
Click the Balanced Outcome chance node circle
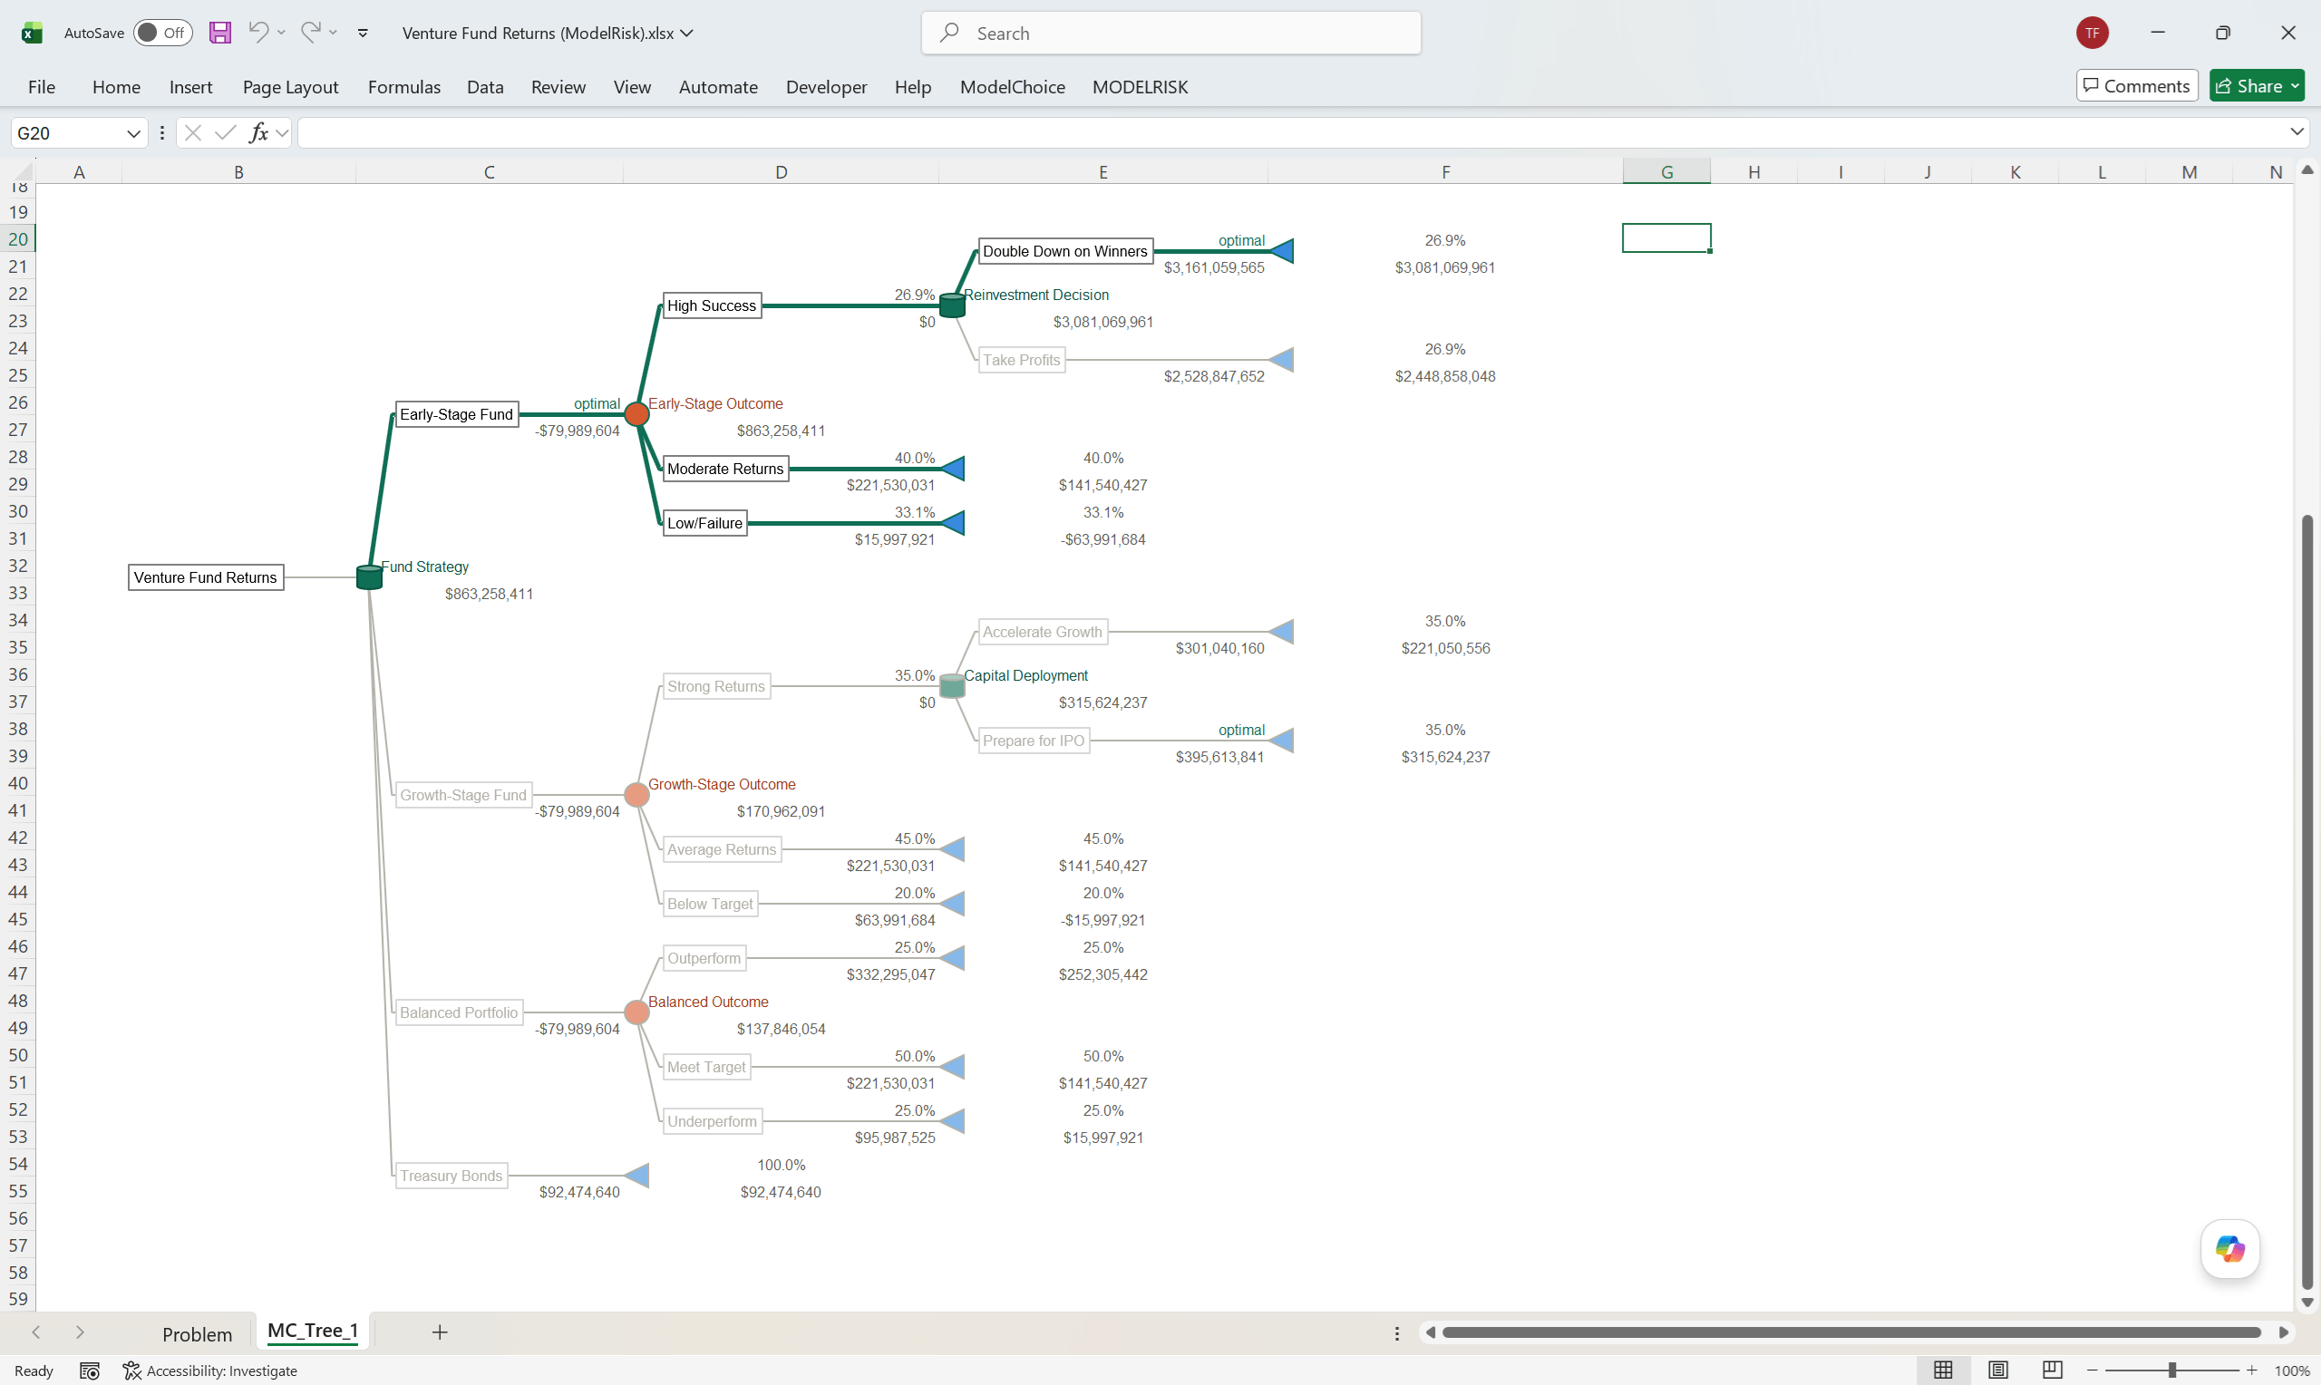pyautogui.click(x=636, y=1012)
